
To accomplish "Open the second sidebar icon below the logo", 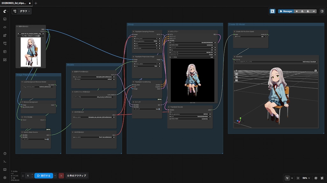I will pos(5,27).
